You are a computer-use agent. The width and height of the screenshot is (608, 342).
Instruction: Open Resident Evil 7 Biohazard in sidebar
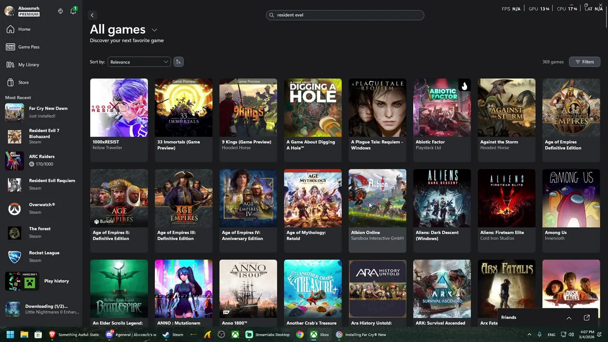[42, 136]
